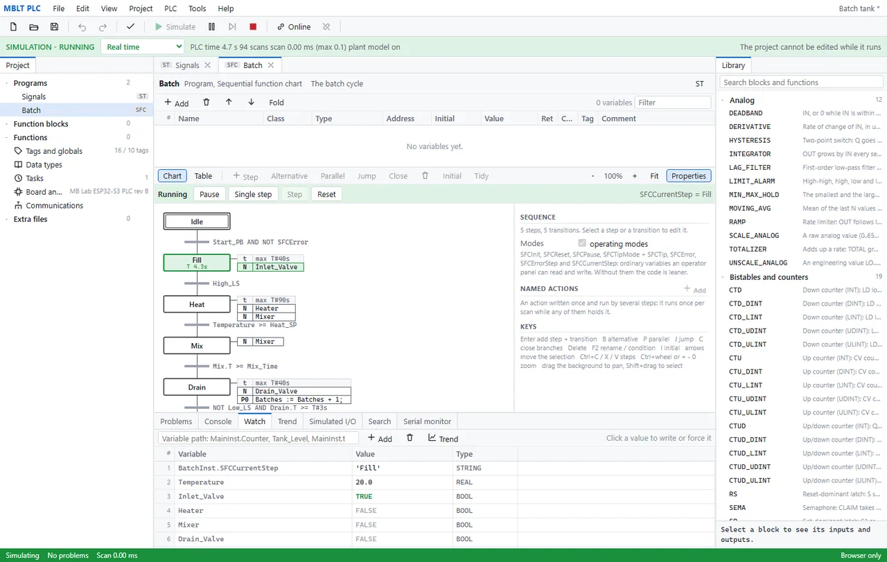
Task: Add a variable to the Watch list
Action: [380, 438]
